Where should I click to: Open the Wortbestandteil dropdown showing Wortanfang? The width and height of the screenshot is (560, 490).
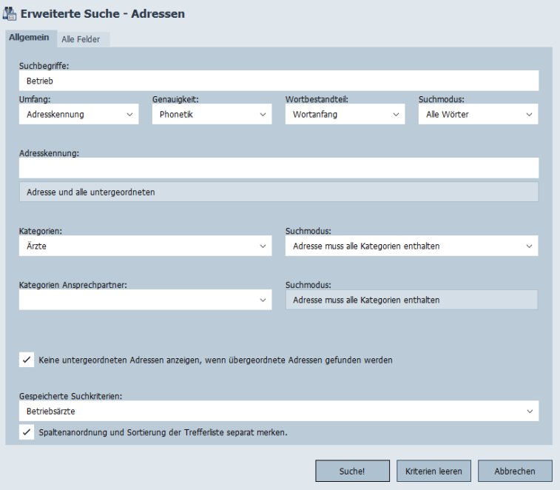(x=345, y=115)
